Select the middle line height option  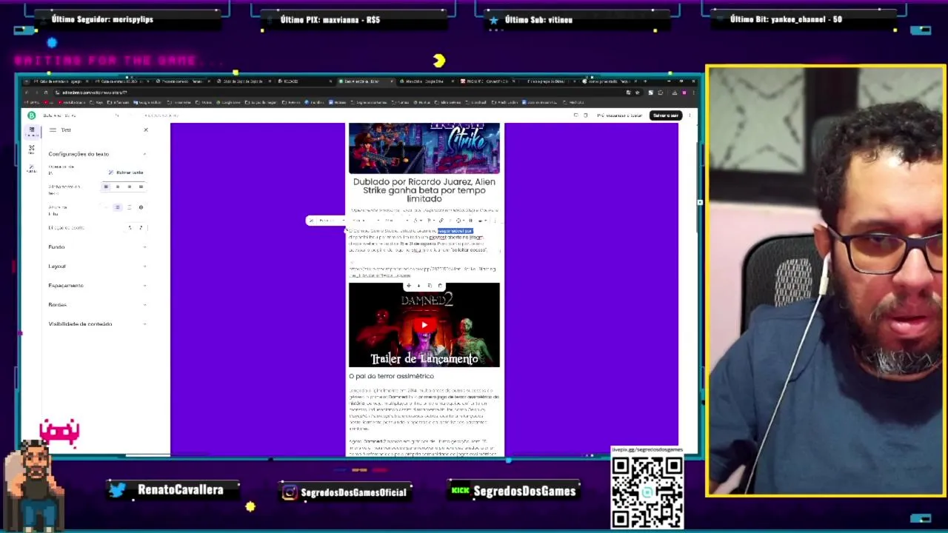[118, 207]
